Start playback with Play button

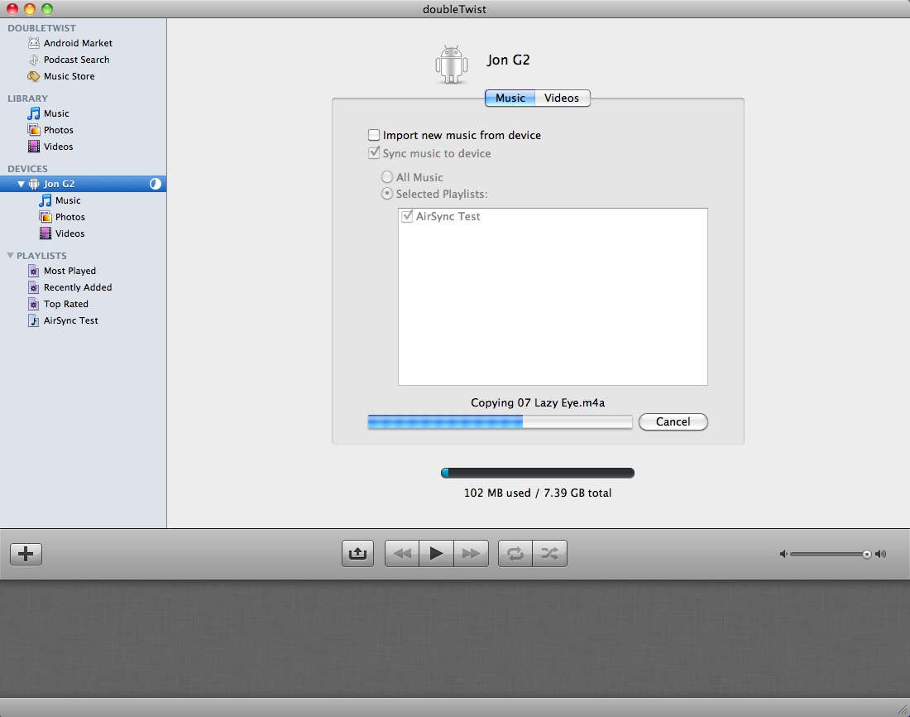point(437,553)
